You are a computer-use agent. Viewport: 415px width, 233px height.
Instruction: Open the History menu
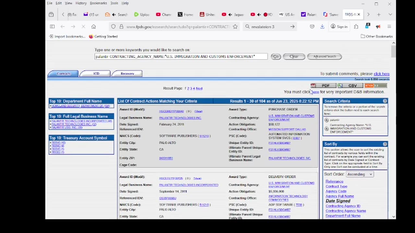81,3
